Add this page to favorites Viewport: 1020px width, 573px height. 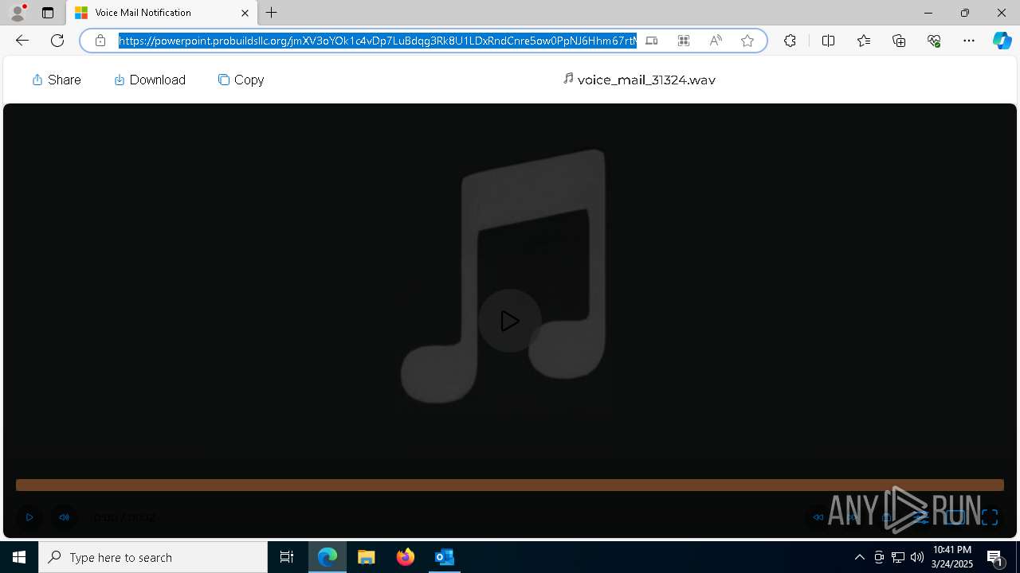(747, 41)
